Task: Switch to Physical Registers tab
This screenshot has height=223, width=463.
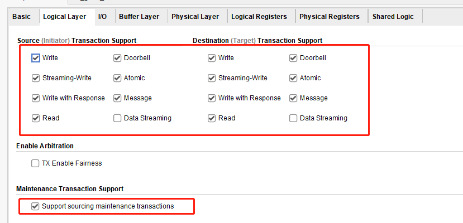Action: click(330, 17)
